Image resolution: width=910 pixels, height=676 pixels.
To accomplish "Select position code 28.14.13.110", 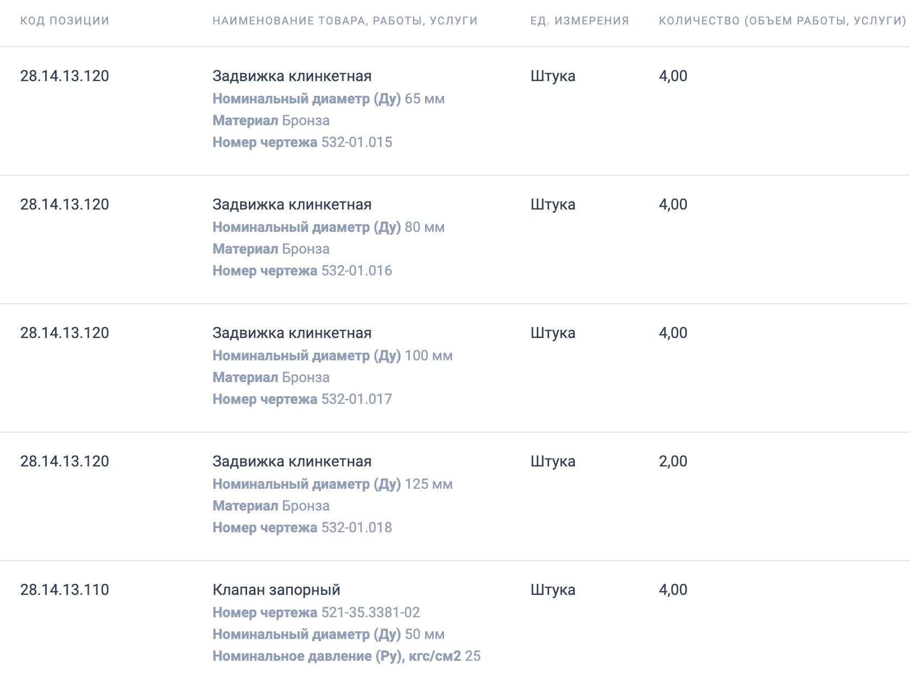I will click(64, 590).
